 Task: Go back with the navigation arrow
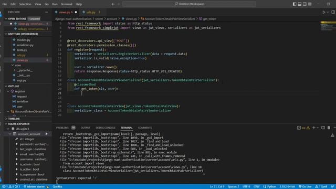pyautogui.click(x=113, y=4)
